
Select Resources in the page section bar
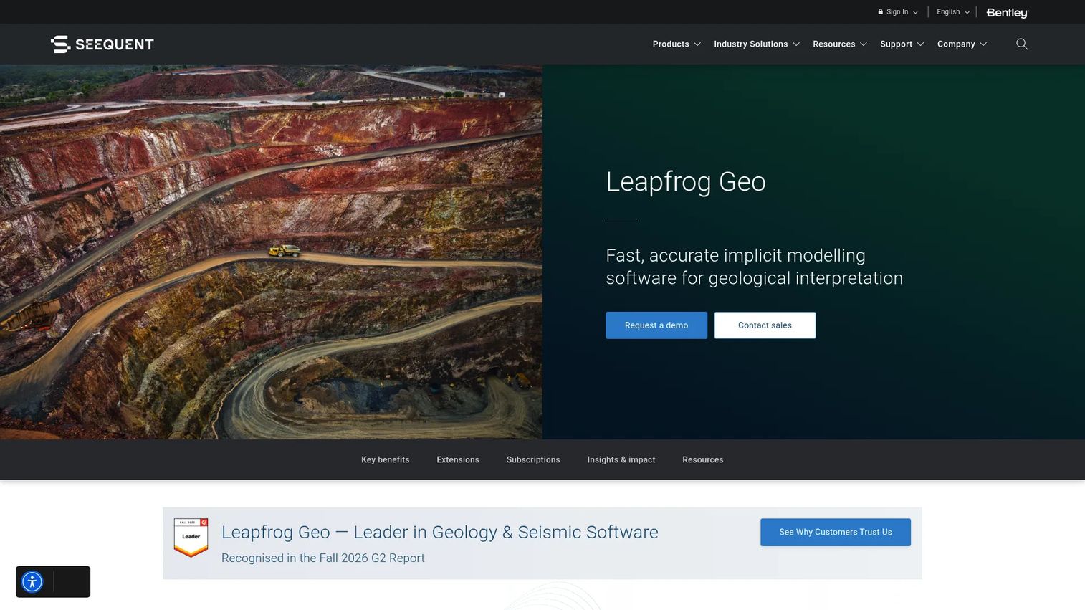pyautogui.click(x=703, y=460)
